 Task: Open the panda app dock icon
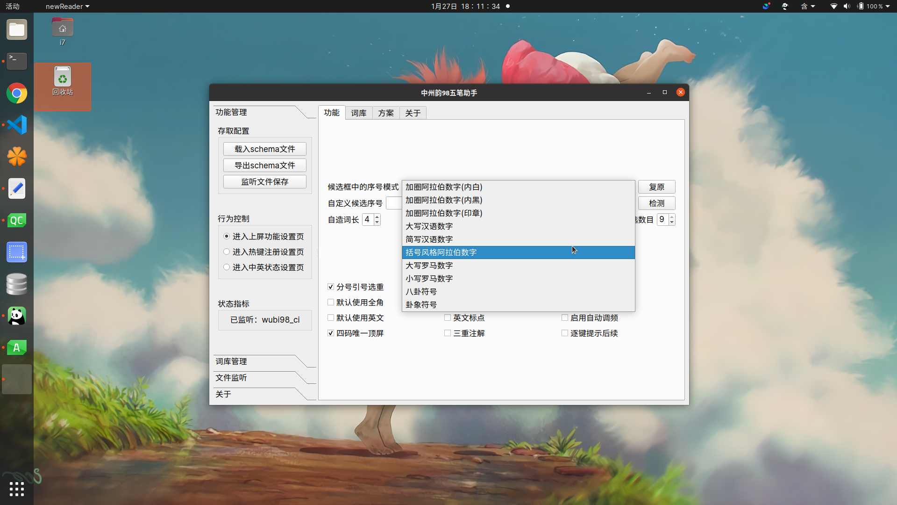point(17,316)
